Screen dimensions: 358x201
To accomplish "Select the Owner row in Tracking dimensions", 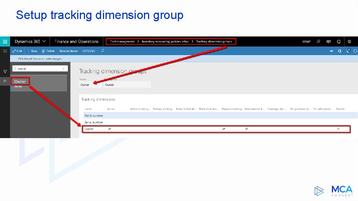I will (x=216, y=129).
